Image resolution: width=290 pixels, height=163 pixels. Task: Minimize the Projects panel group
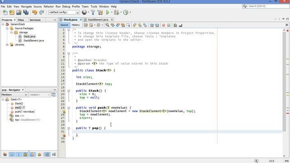click(x=55, y=20)
